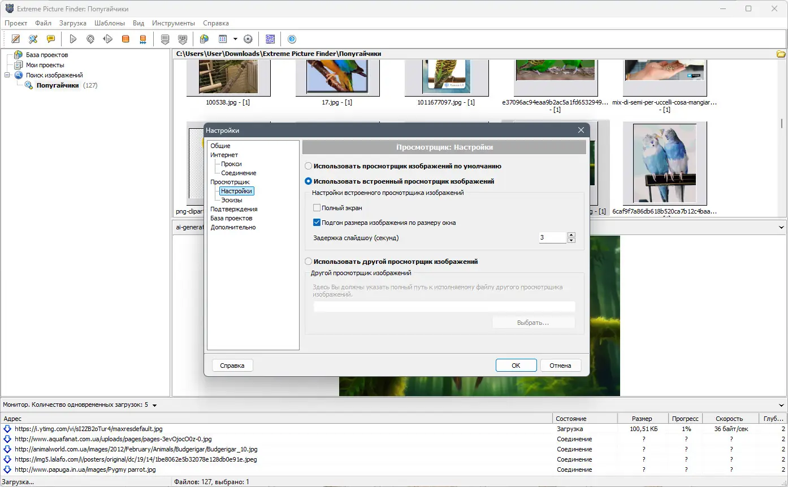Select 'Мои проекты' in the left project tree
Image resolution: width=788 pixels, height=487 pixels.
coord(45,65)
